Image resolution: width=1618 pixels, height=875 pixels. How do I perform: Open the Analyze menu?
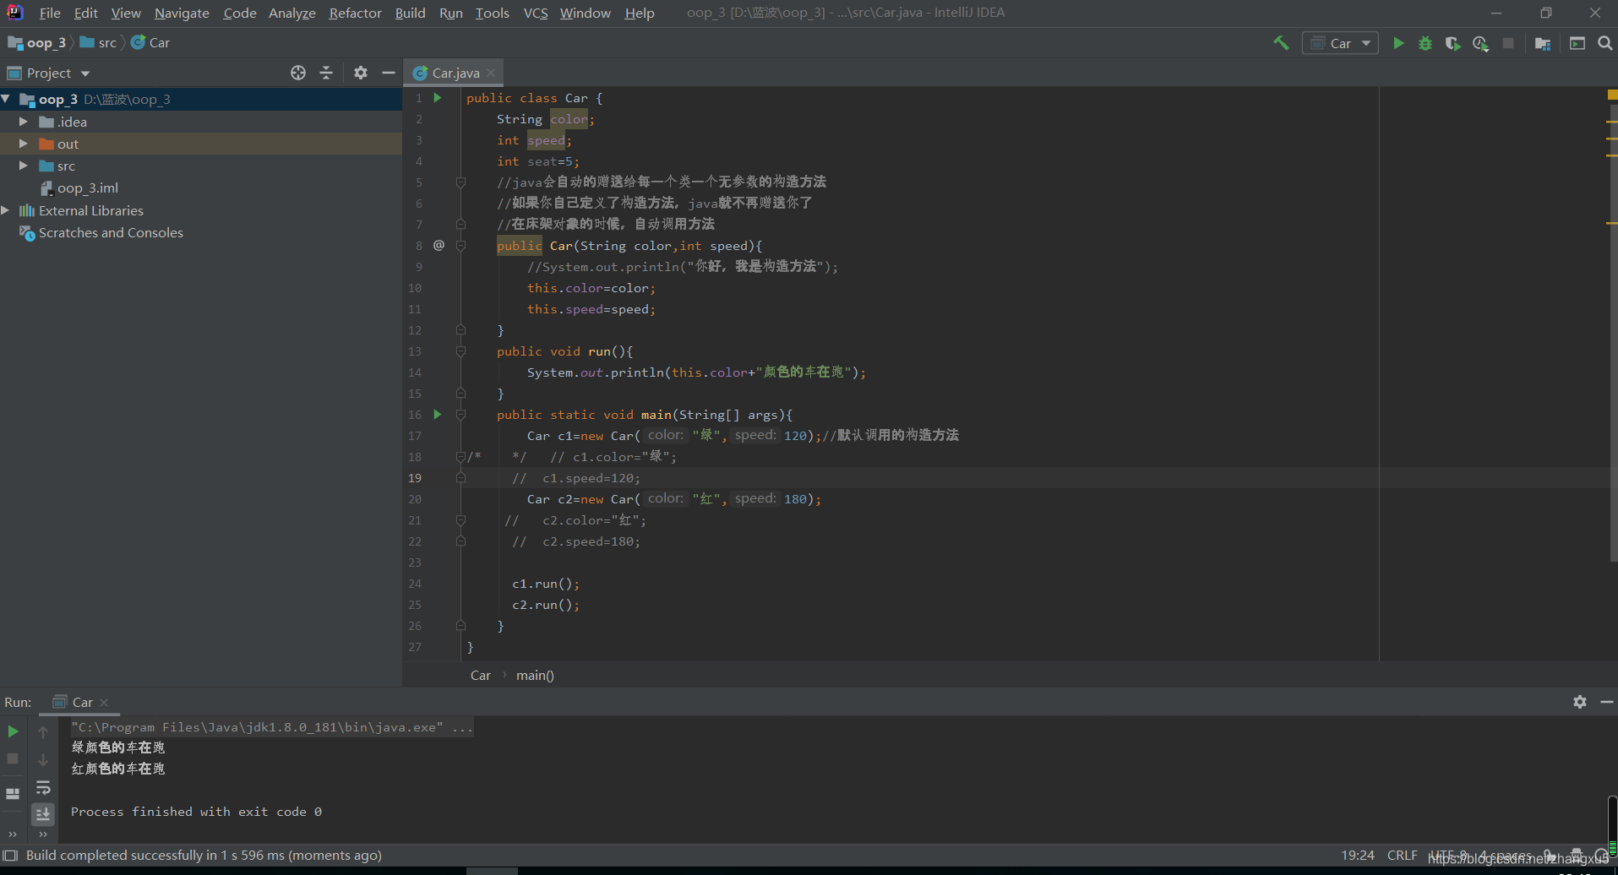(292, 13)
